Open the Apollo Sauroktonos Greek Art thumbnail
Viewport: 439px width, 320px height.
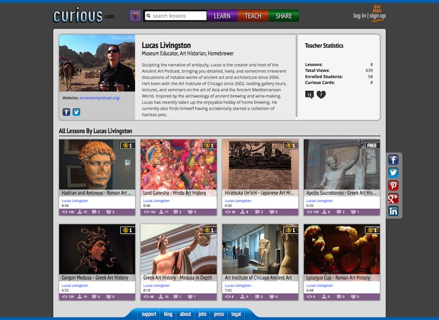(x=341, y=165)
